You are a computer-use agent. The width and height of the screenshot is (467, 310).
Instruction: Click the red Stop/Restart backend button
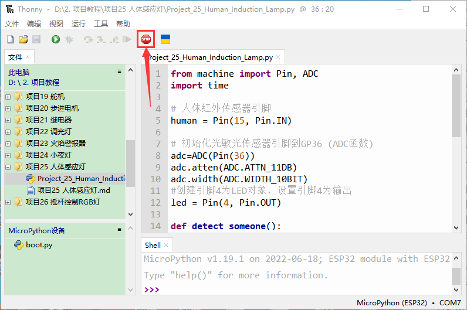145,39
